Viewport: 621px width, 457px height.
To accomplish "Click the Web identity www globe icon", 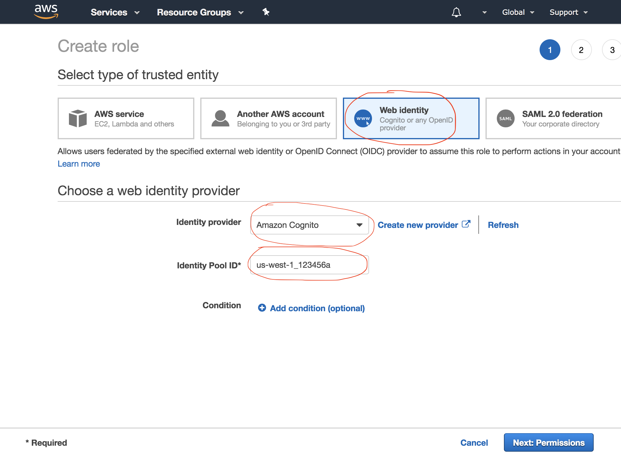I will (x=362, y=118).
